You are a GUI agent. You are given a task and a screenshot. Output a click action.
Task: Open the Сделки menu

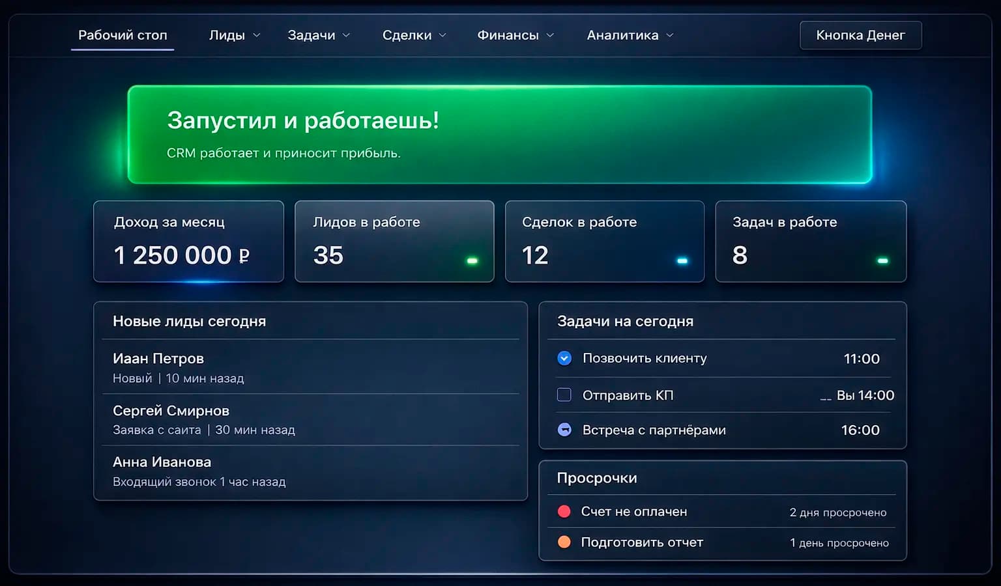click(407, 35)
